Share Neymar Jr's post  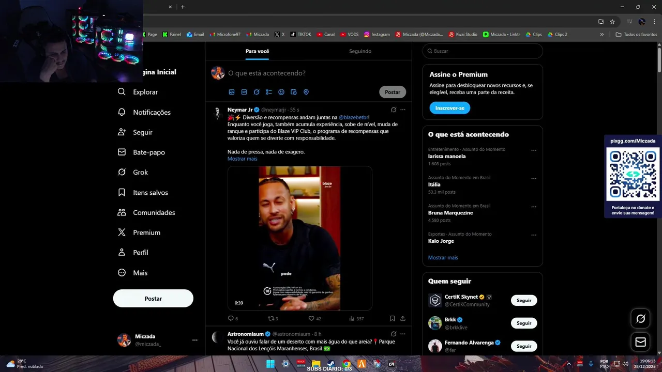tap(403, 319)
